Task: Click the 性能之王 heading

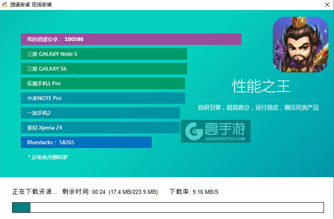Action: (x=261, y=86)
